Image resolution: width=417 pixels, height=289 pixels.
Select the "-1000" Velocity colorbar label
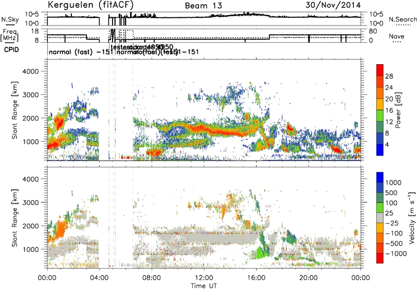[396, 254]
